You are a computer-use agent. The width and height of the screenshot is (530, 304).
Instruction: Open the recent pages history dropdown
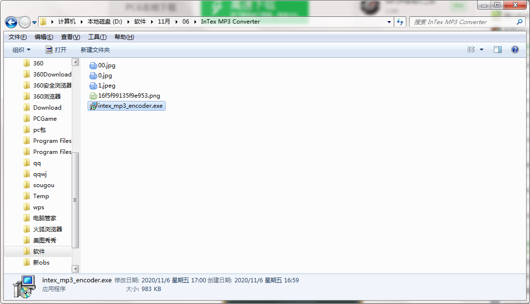35,23
